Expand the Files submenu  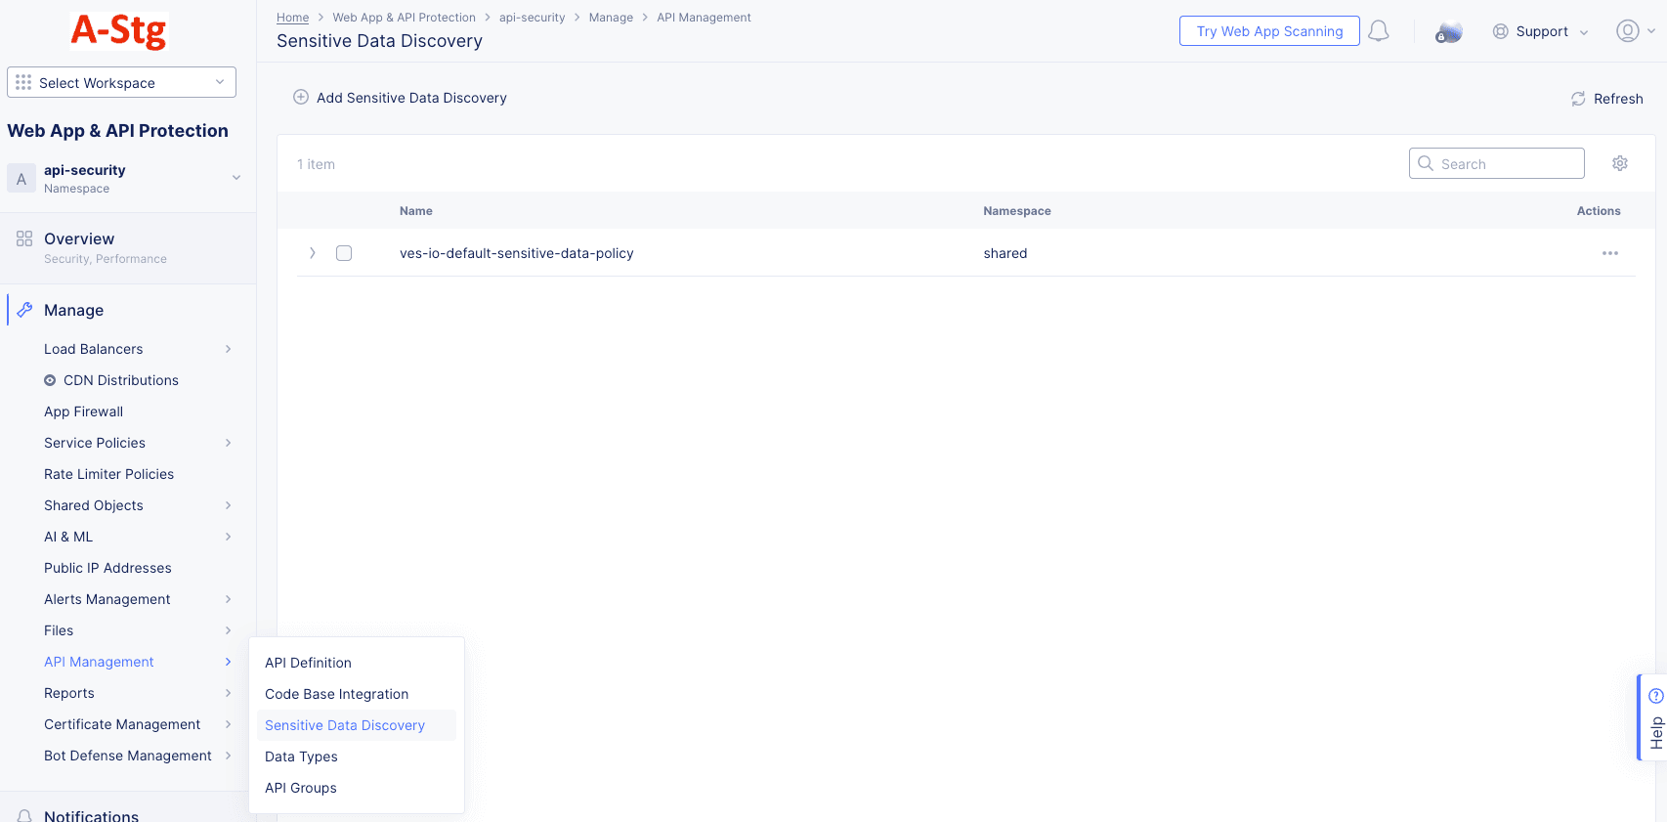[228, 630]
